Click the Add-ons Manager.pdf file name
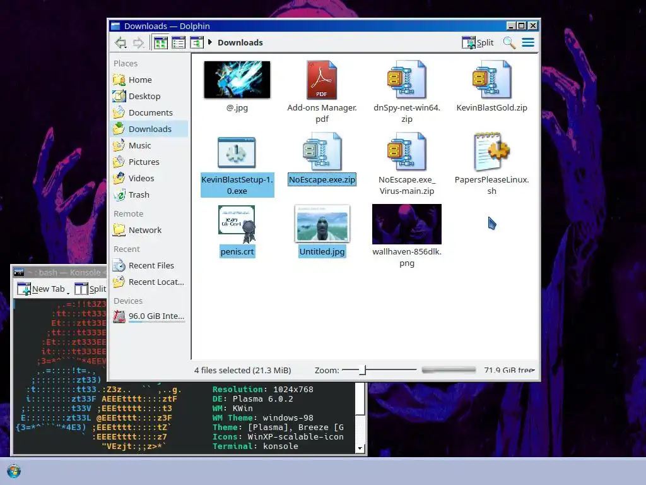 pyautogui.click(x=322, y=114)
